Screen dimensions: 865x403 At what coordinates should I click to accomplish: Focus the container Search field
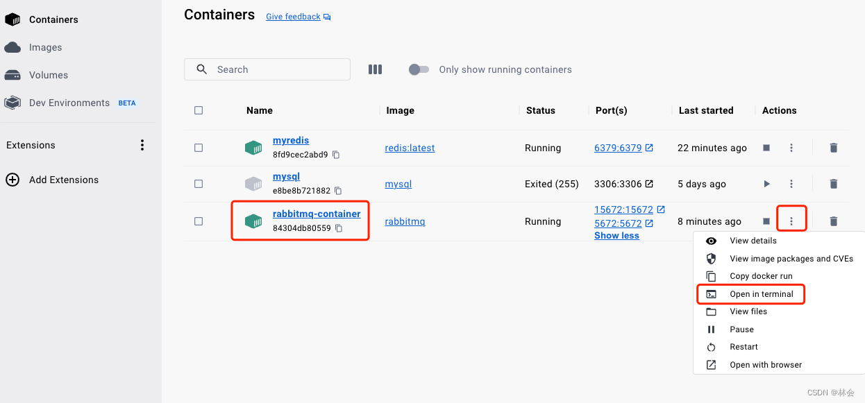(267, 69)
